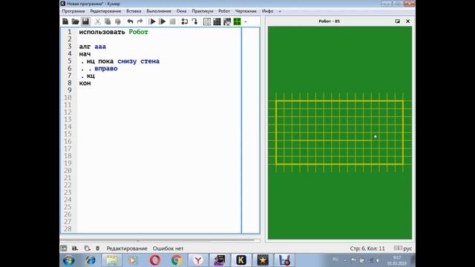Viewport: 475px width, 267px height.
Task: Place cursor on 'использовать Робот' line
Action: pos(114,32)
